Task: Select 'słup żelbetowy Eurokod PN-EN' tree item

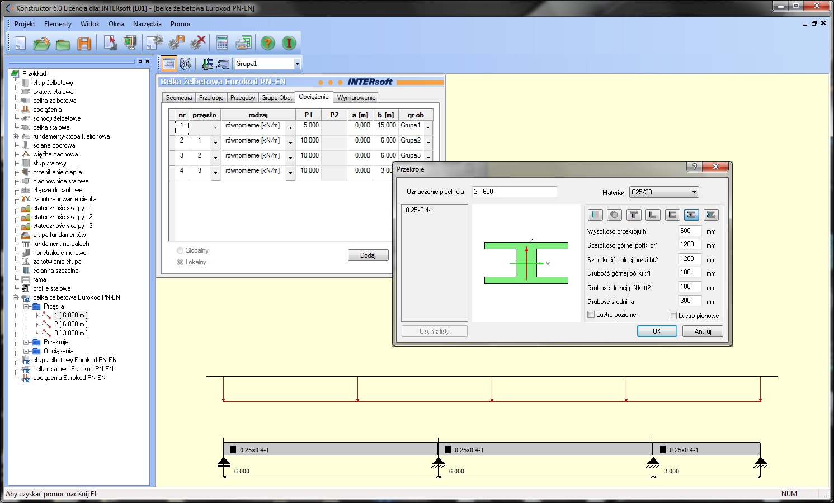Action: (74, 360)
